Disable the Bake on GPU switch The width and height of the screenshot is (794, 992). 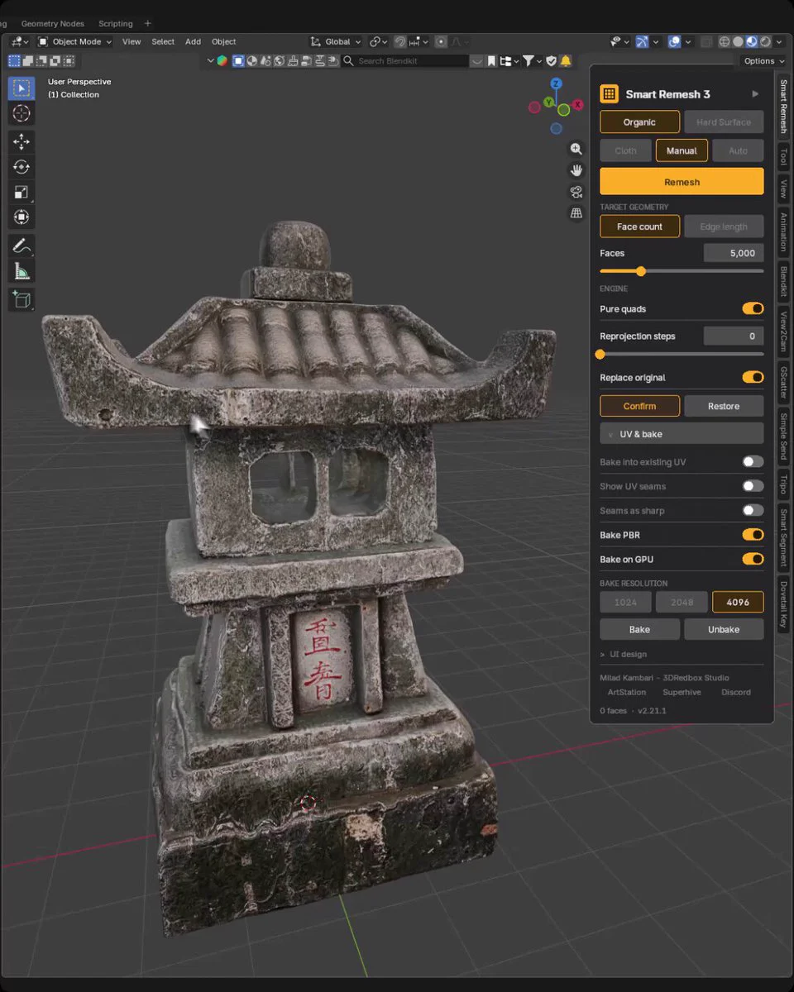753,559
